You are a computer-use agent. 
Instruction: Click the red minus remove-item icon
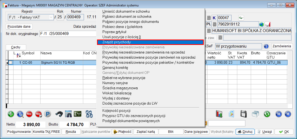[29, 114]
